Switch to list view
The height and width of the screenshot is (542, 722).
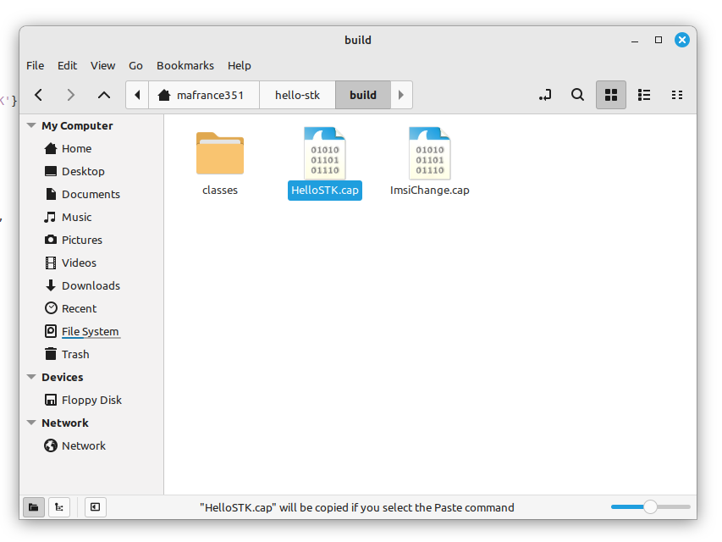click(643, 95)
